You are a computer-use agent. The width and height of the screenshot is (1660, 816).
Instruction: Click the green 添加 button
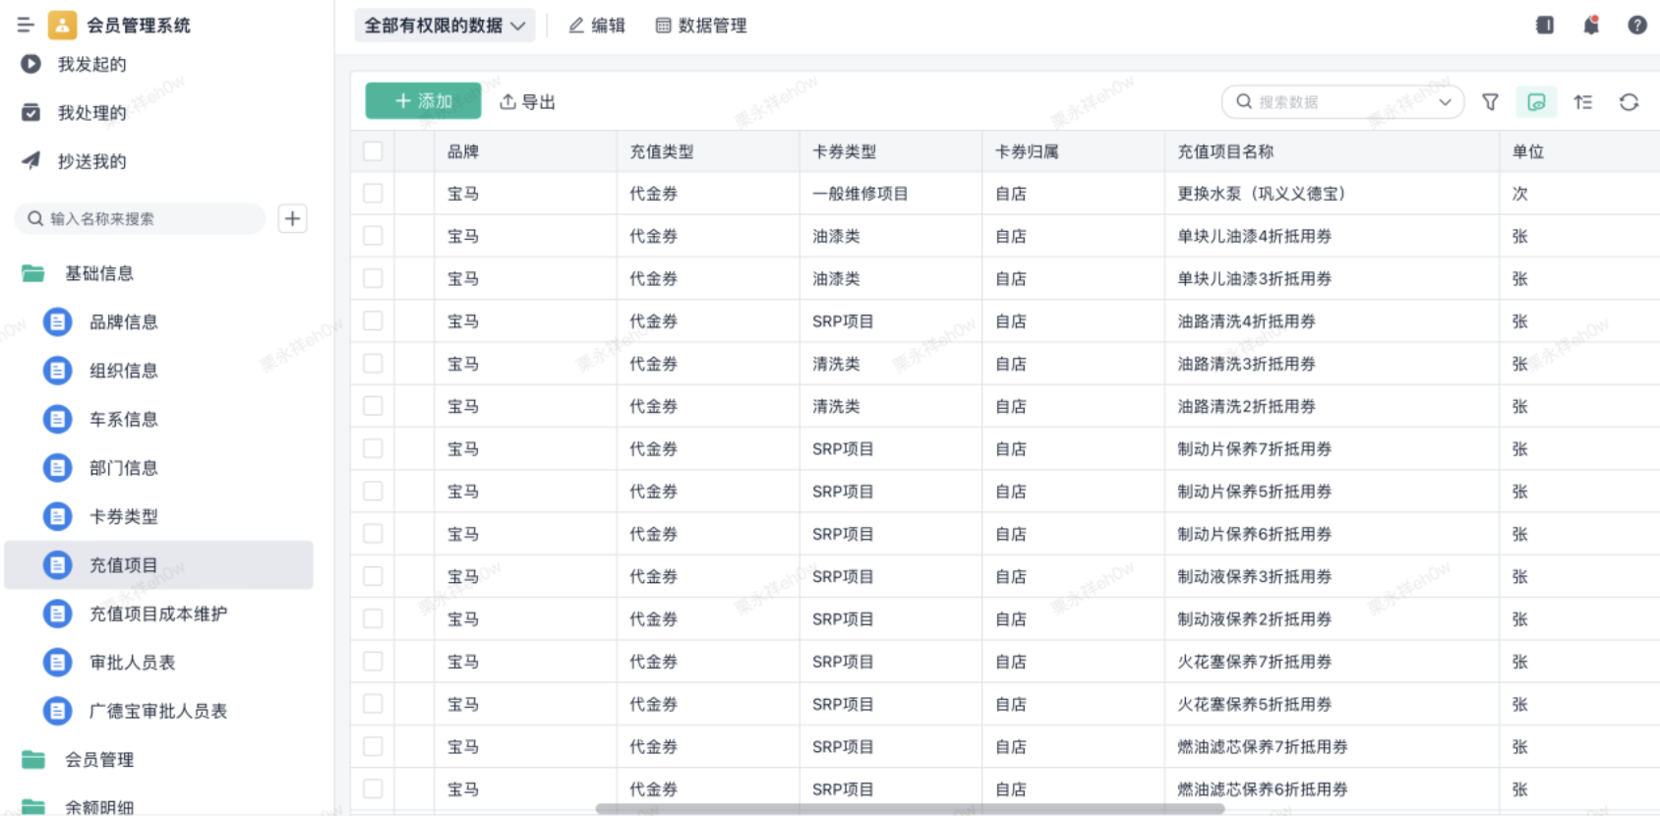coord(423,101)
